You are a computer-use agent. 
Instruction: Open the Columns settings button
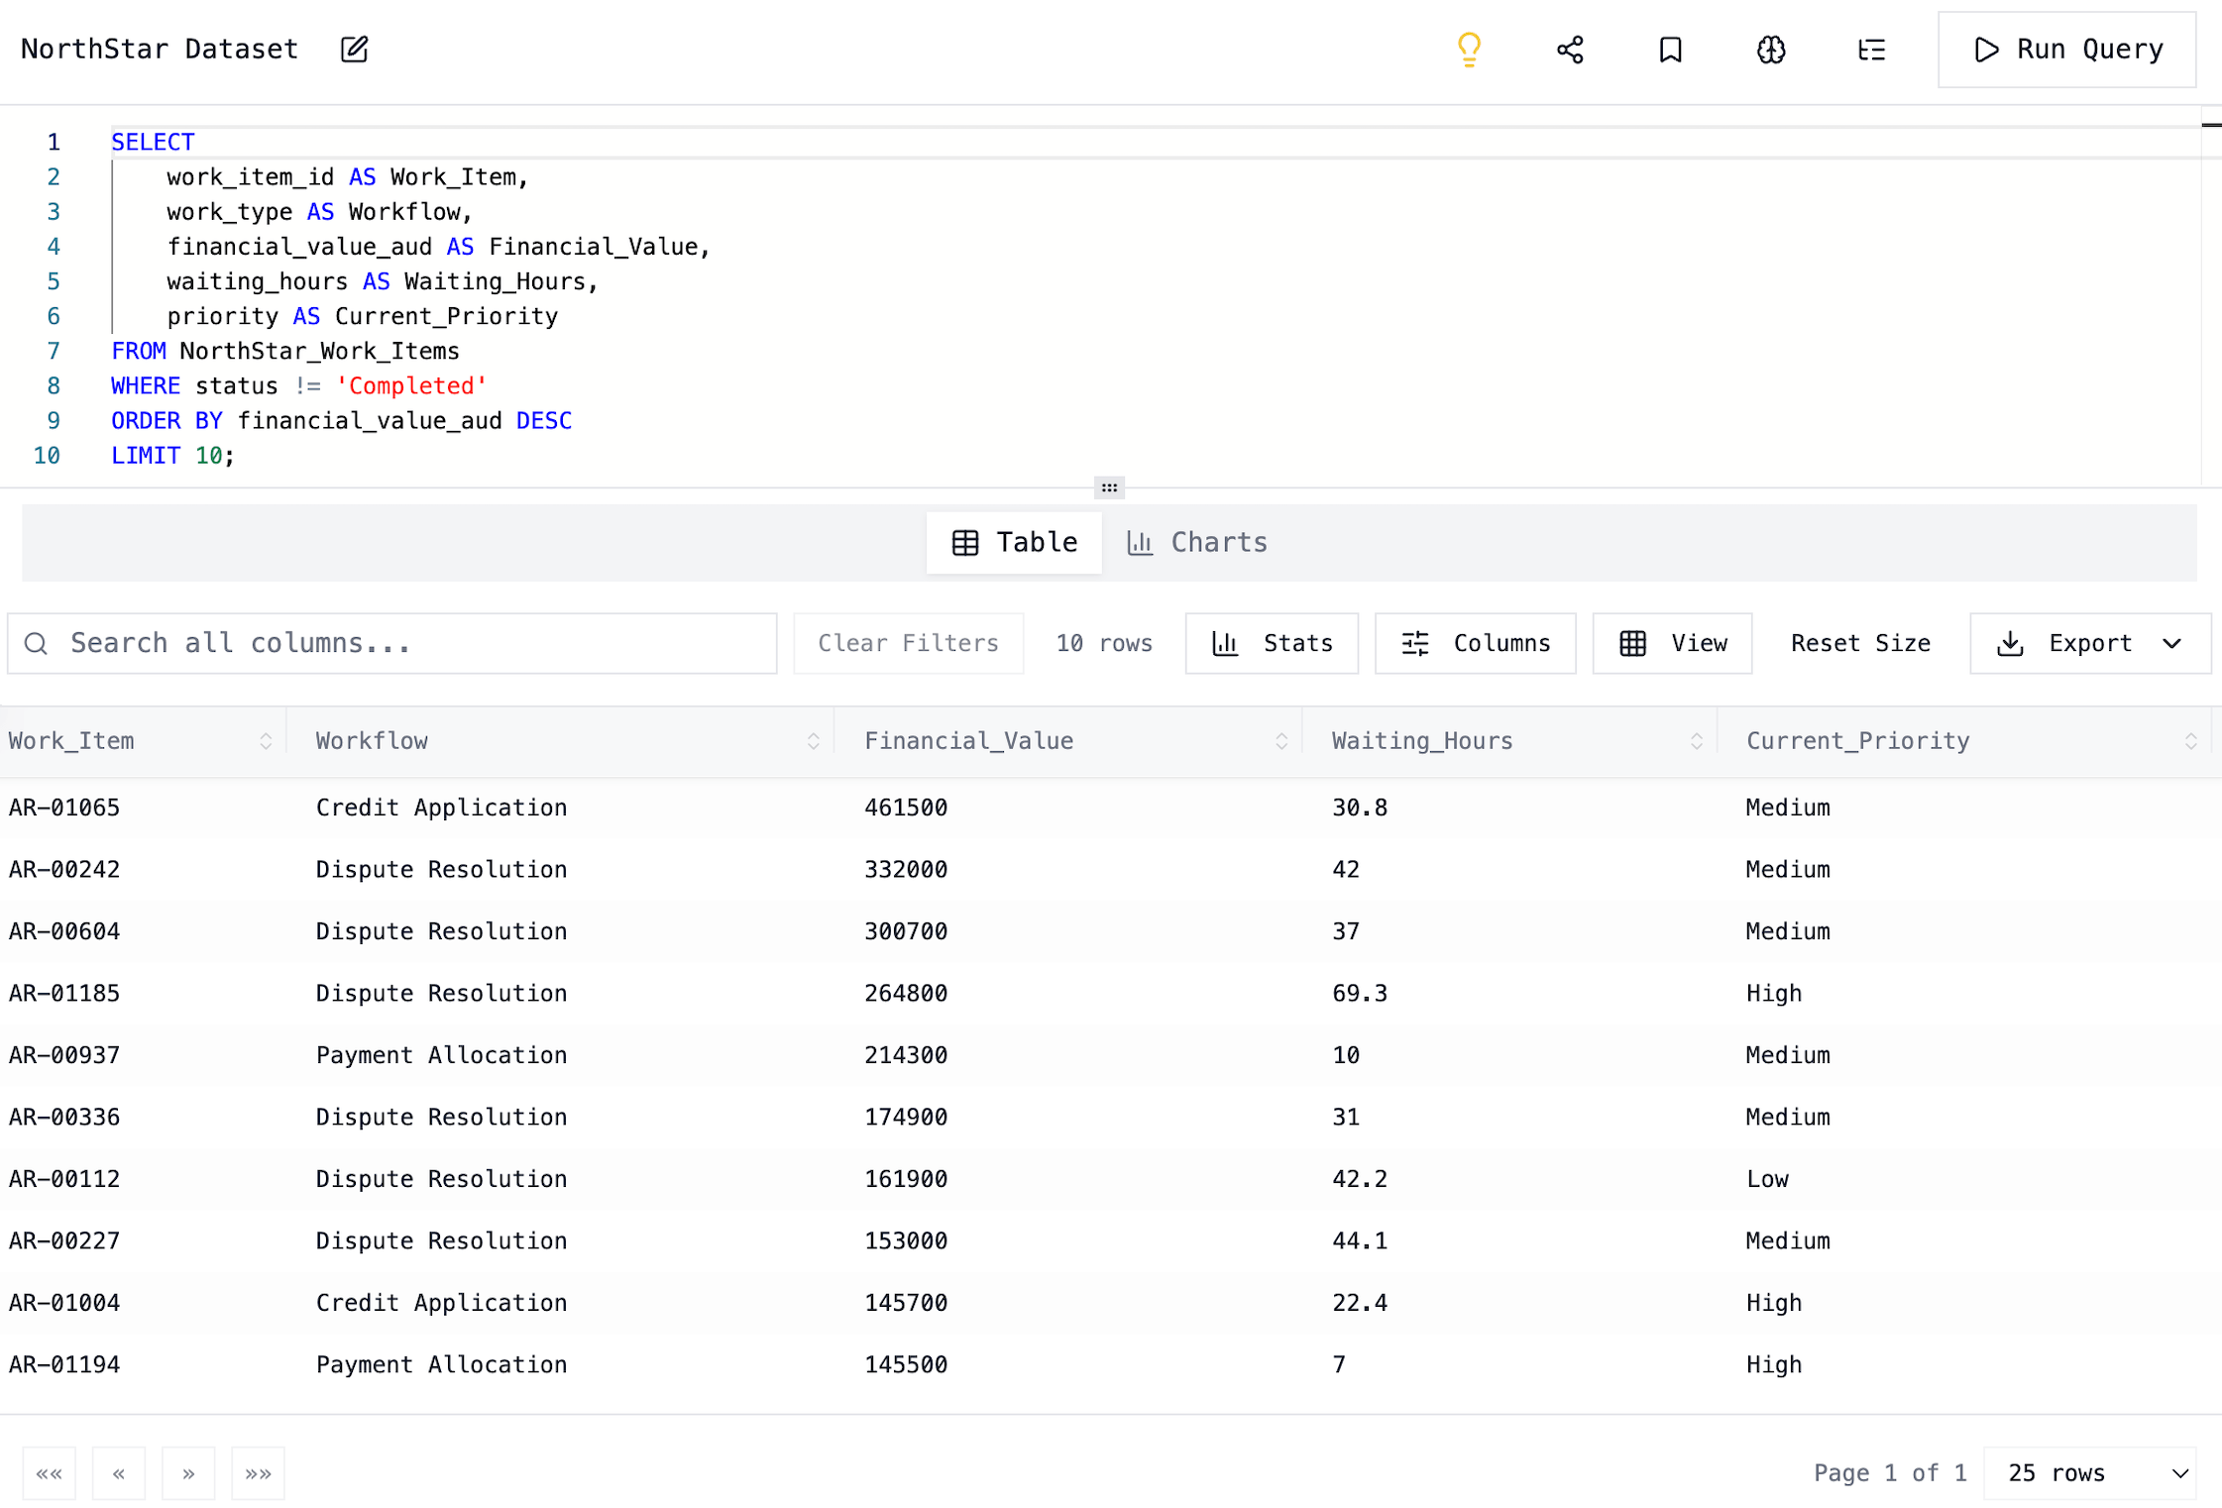click(x=1475, y=644)
